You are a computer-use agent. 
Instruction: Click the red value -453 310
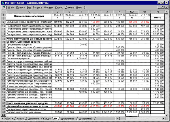coord(95,22)
